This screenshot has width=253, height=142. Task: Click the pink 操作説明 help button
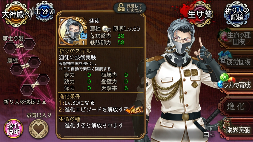click(x=14, y=128)
